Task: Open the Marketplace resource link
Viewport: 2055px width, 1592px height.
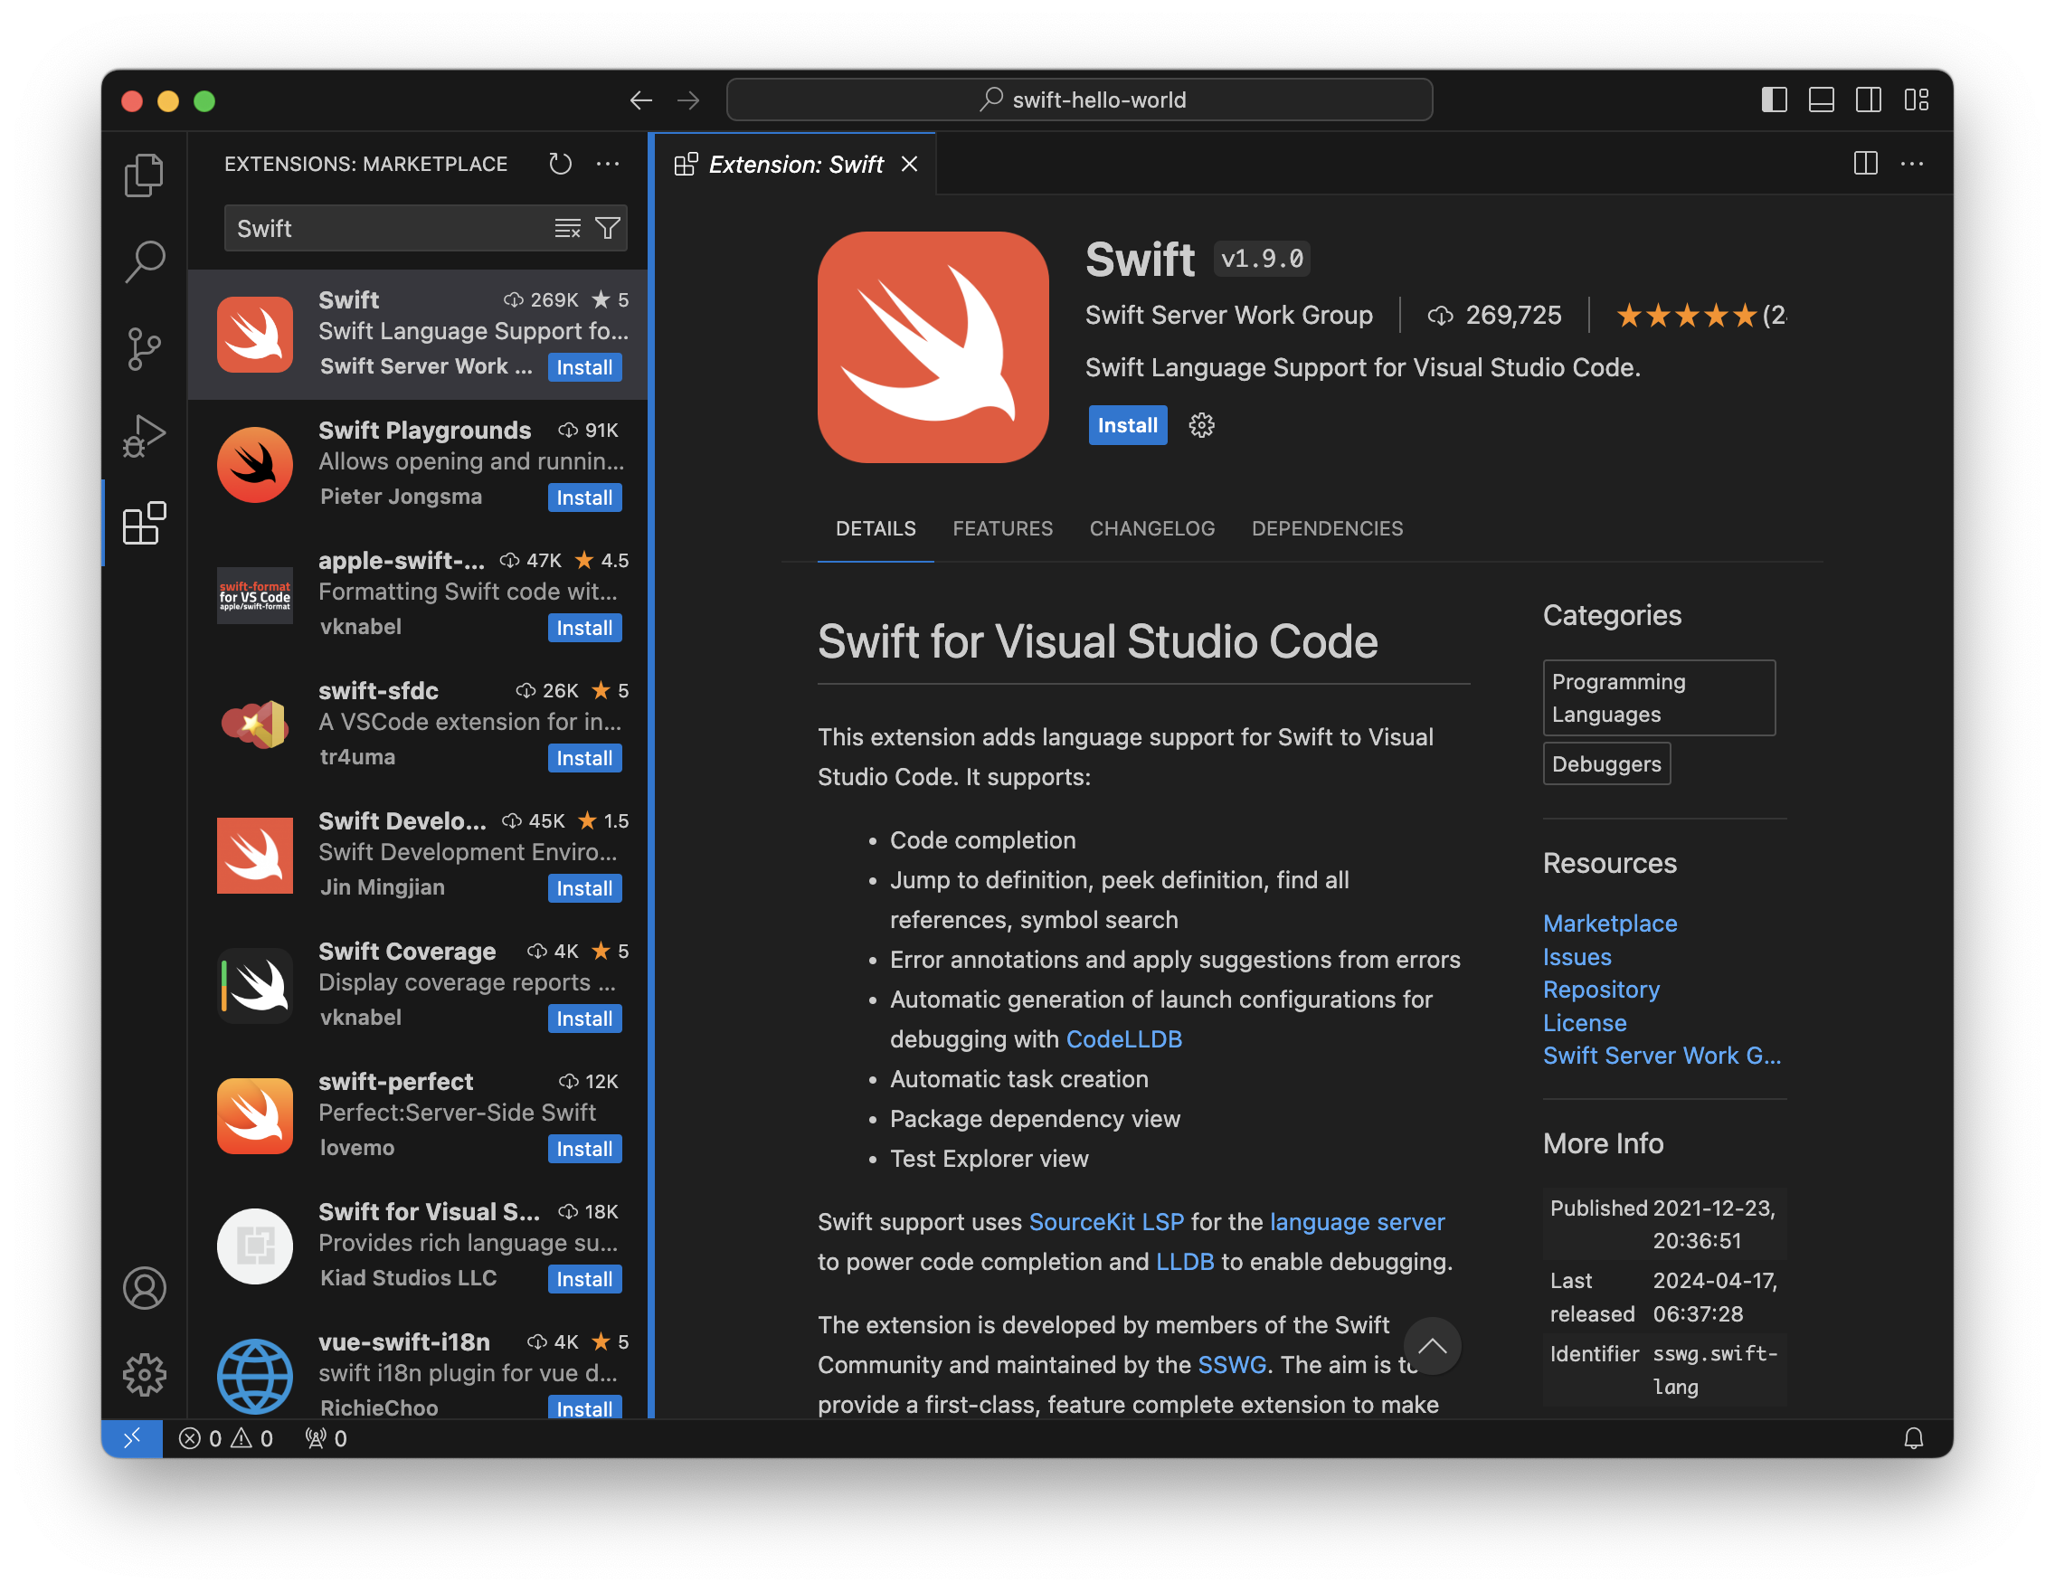Action: (1609, 923)
